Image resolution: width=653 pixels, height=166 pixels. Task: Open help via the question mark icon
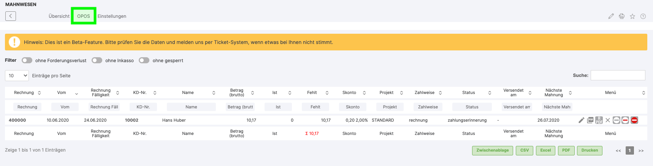coord(643,16)
